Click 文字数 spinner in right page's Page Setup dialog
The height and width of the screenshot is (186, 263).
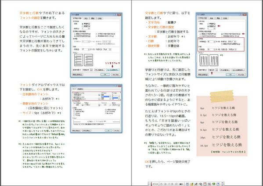coord(211,42)
